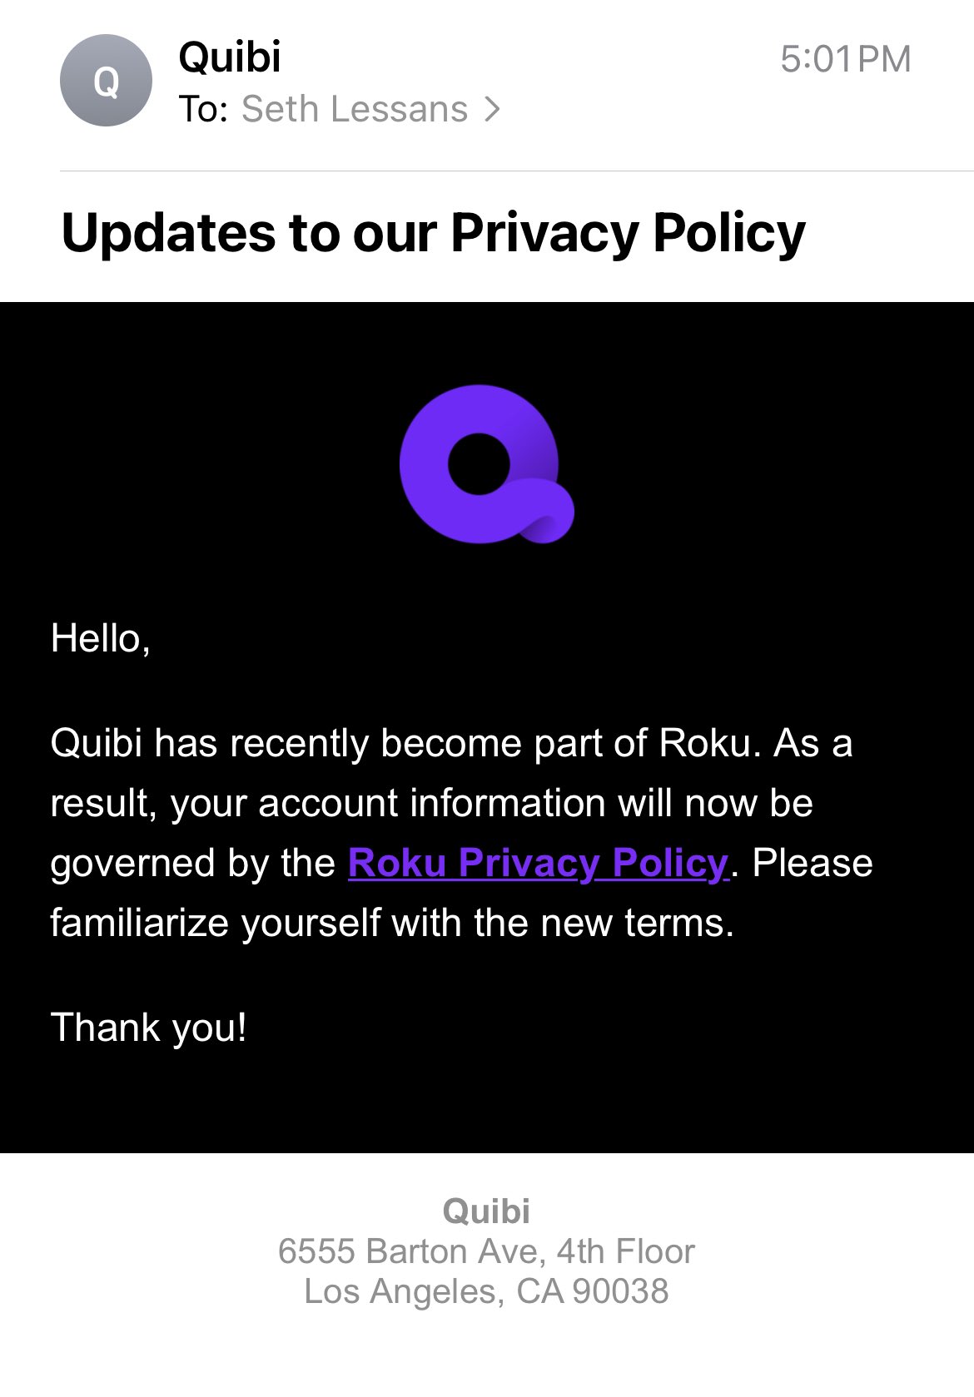
Task: Tap "governed by the" text before the link
Action: coord(193,863)
